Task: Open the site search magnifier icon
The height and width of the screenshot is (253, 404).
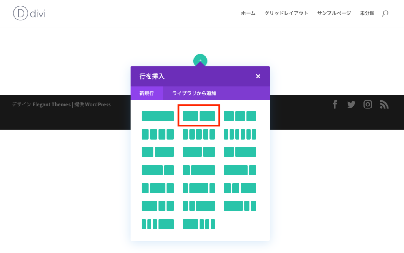Action: (385, 13)
